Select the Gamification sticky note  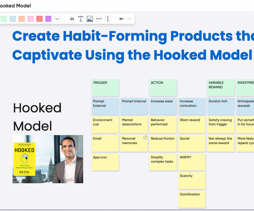pyautogui.click(x=192, y=199)
